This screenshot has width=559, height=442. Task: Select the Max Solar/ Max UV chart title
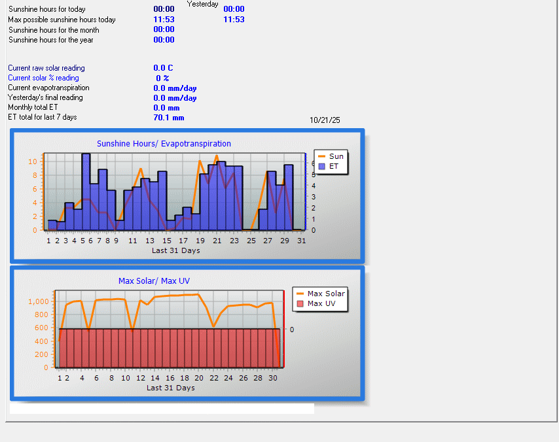coord(154,281)
